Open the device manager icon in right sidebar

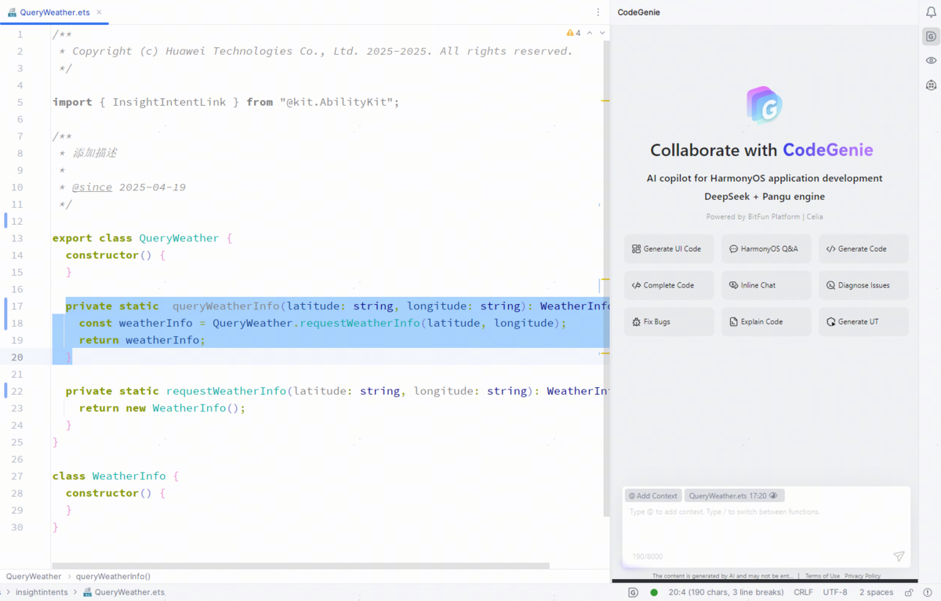931,85
